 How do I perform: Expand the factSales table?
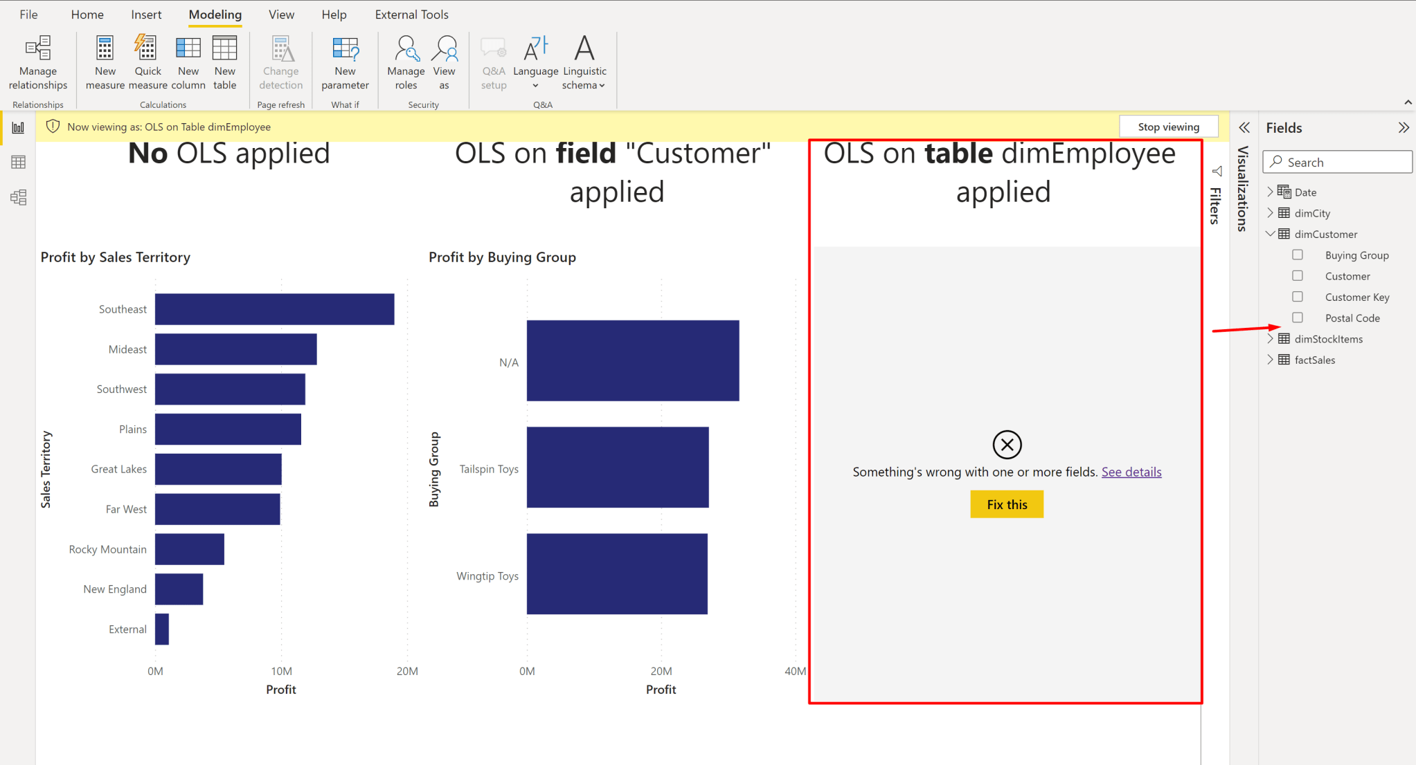click(x=1270, y=360)
